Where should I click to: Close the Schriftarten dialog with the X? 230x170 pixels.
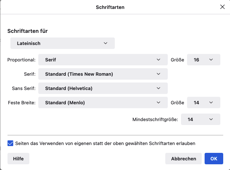(222, 7)
